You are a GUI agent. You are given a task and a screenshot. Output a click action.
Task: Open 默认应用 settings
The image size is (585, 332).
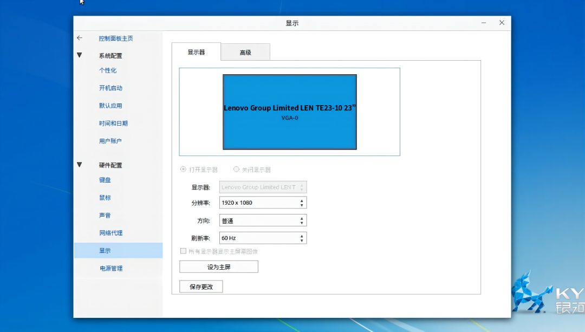pyautogui.click(x=110, y=106)
